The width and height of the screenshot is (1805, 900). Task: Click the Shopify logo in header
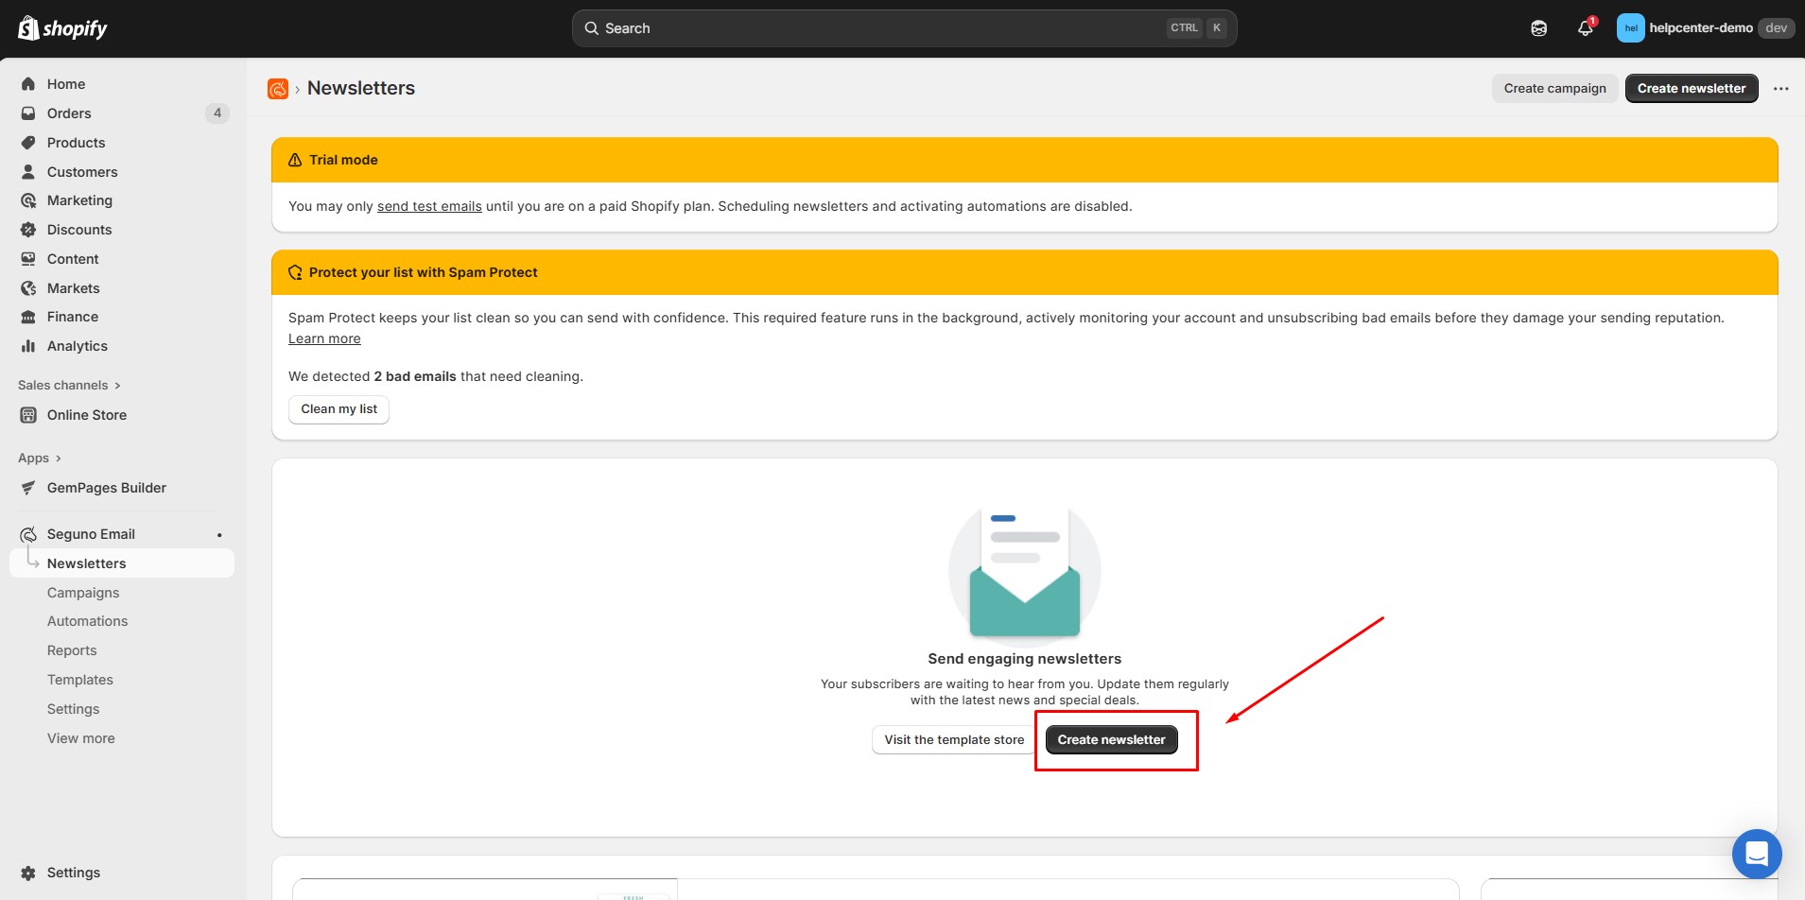[62, 28]
